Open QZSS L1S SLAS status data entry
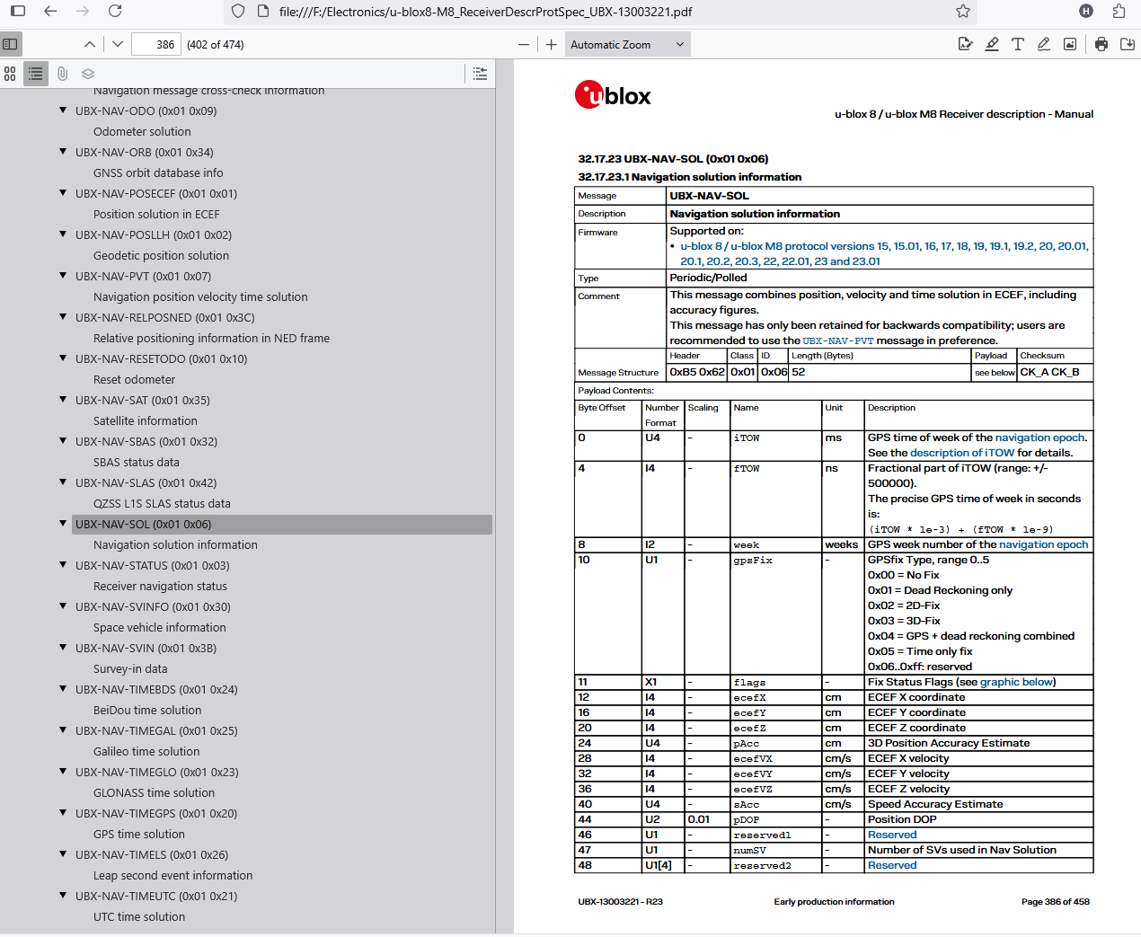This screenshot has height=937, width=1141. click(x=162, y=504)
